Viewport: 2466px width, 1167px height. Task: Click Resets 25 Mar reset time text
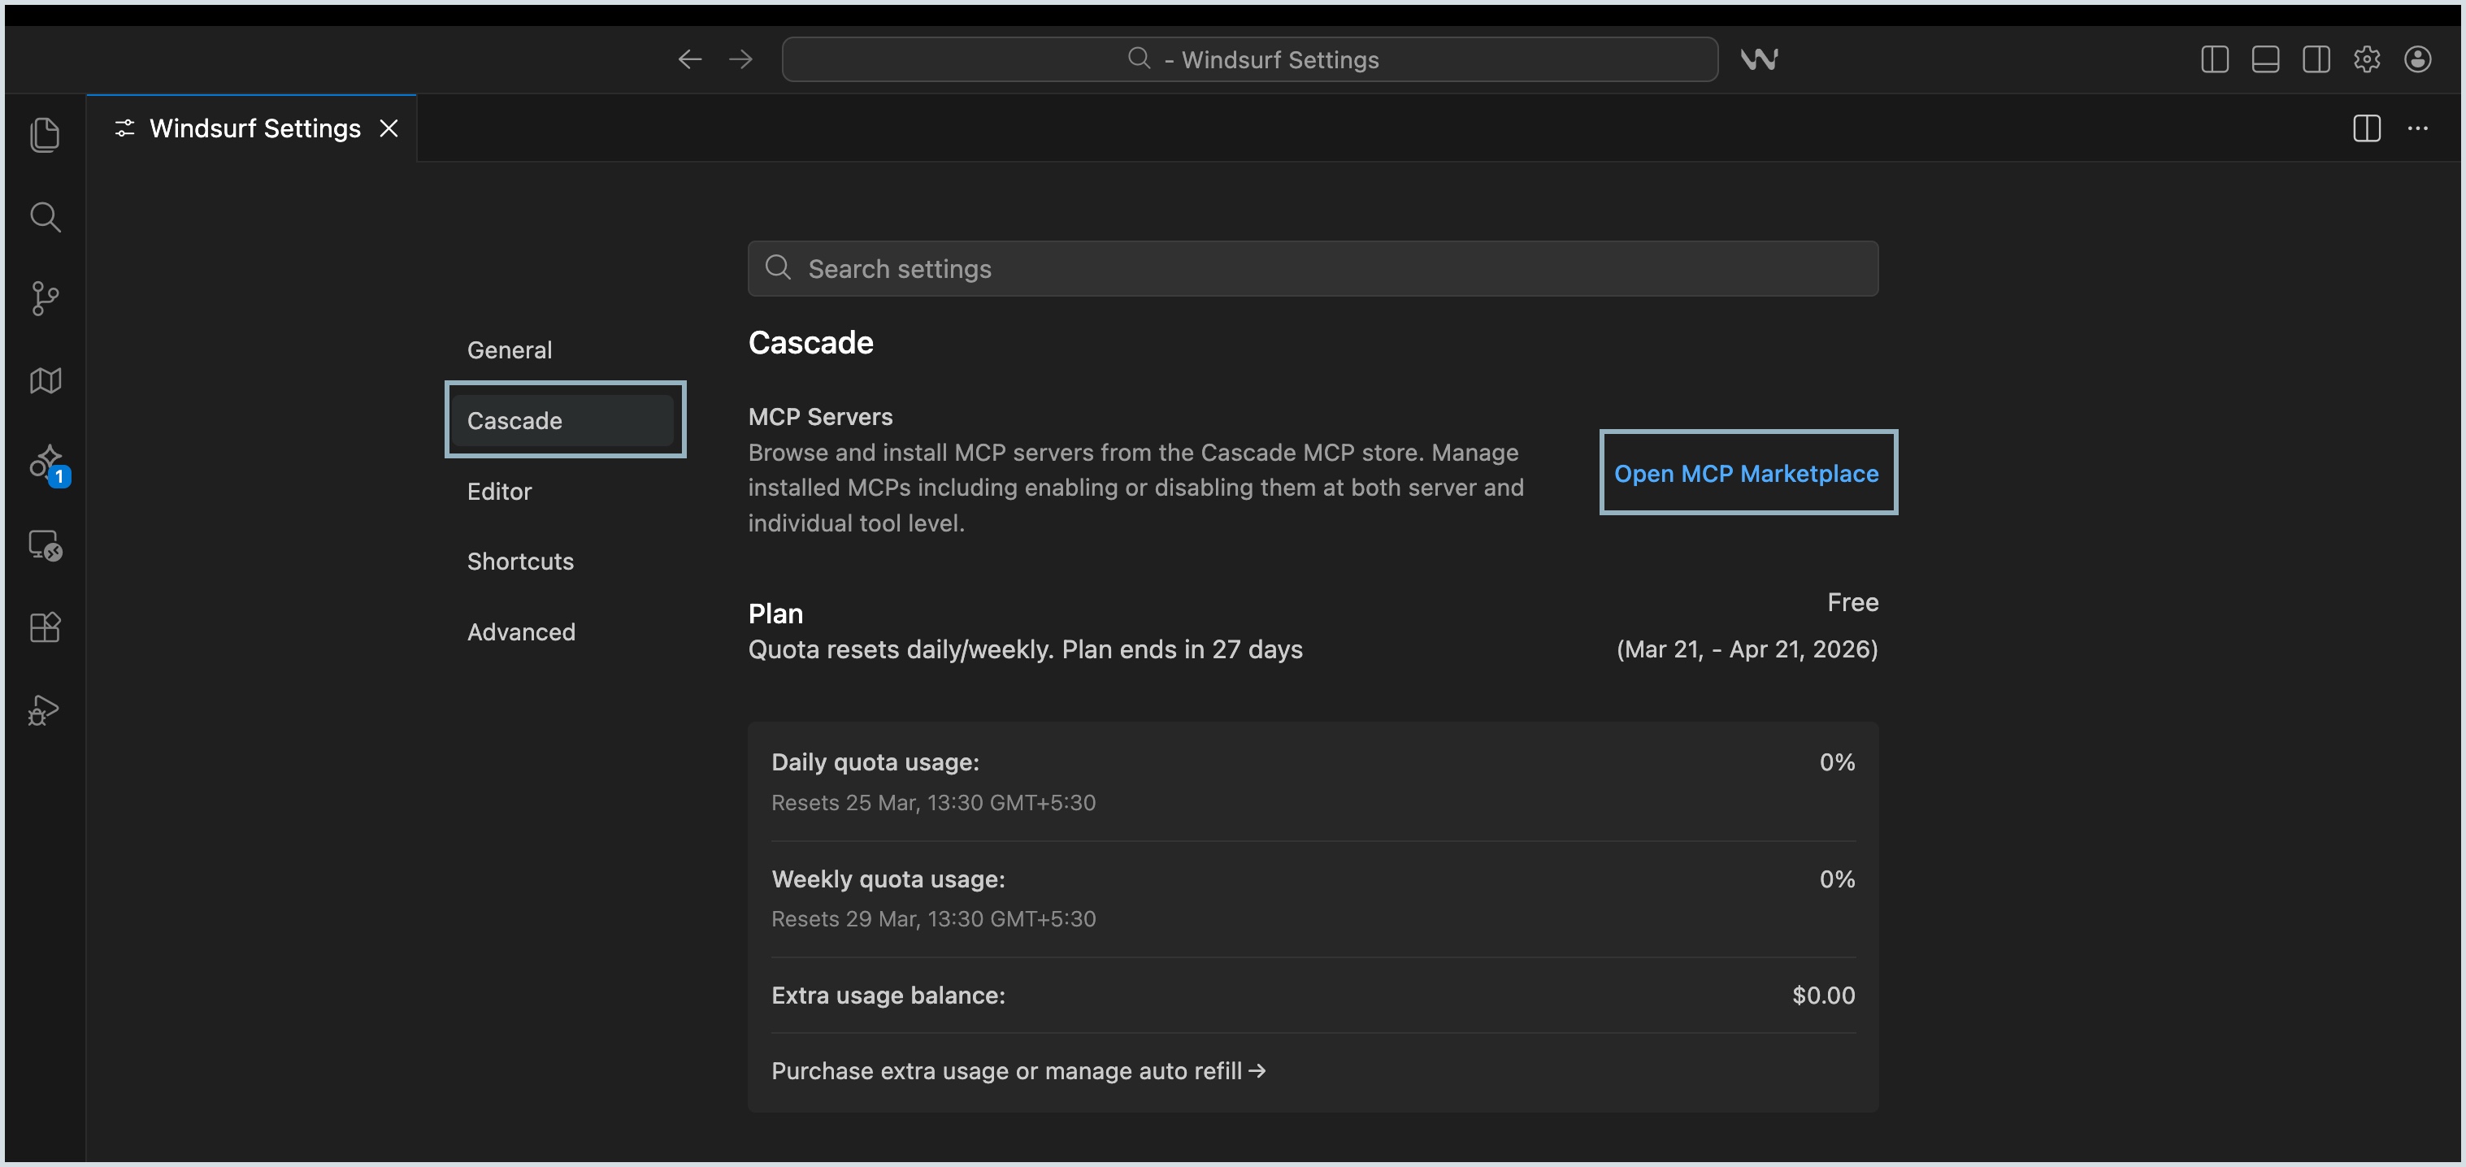933,802
